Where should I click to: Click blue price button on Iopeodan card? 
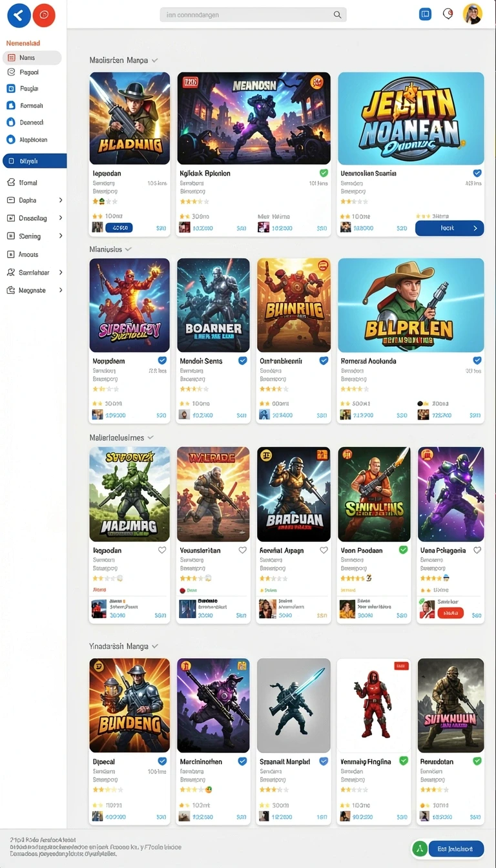click(x=119, y=227)
